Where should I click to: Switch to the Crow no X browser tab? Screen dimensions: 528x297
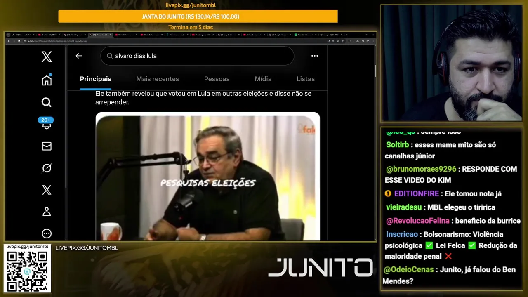point(23,35)
